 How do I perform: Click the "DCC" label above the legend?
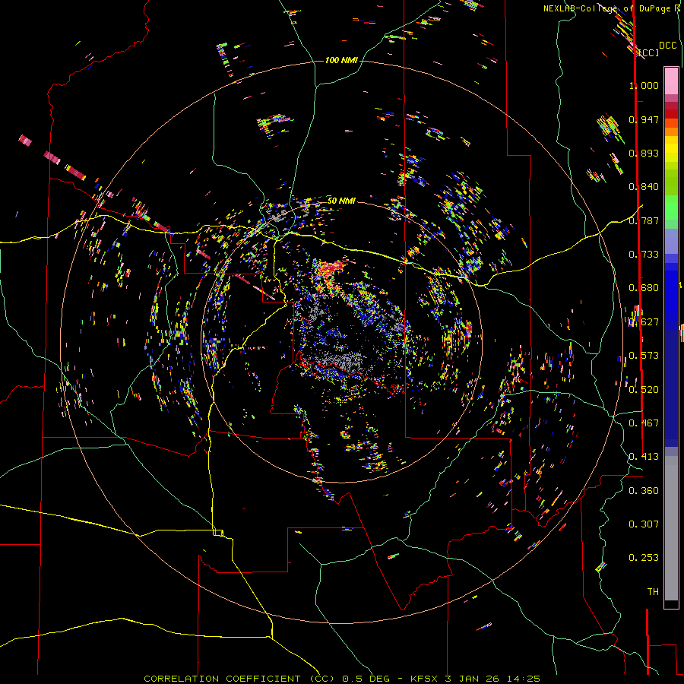667,46
